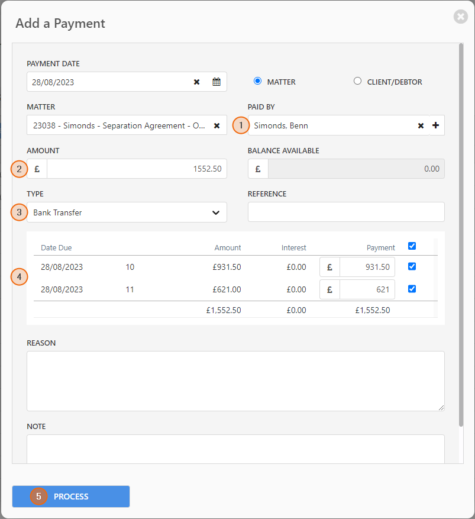Click the Date Due column header
The image size is (475, 519).
click(56, 247)
